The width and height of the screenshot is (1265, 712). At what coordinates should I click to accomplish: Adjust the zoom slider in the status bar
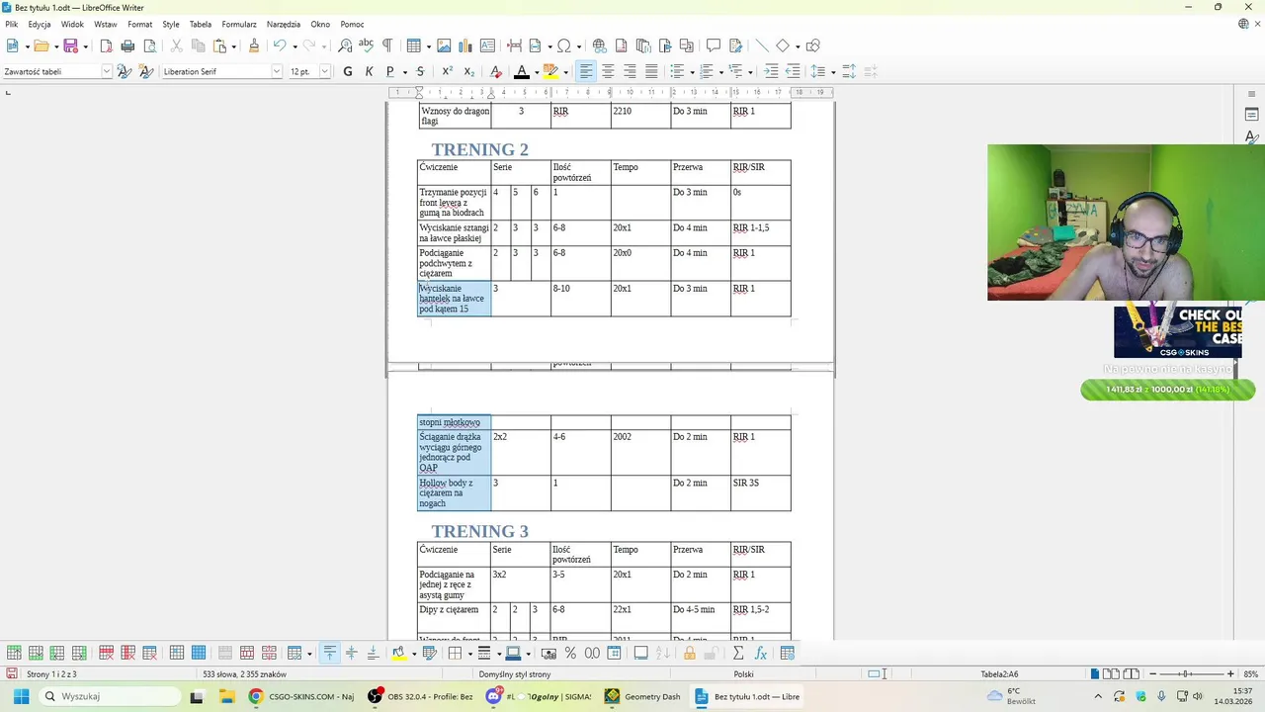click(x=1187, y=674)
